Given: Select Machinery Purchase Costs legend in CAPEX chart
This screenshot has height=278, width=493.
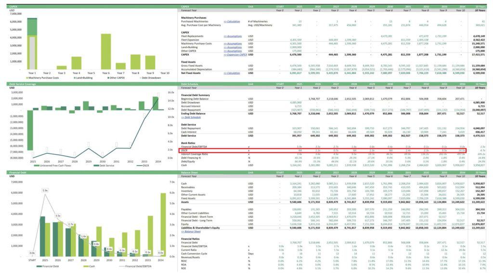Looking at the screenshot, I should tap(42, 78).
